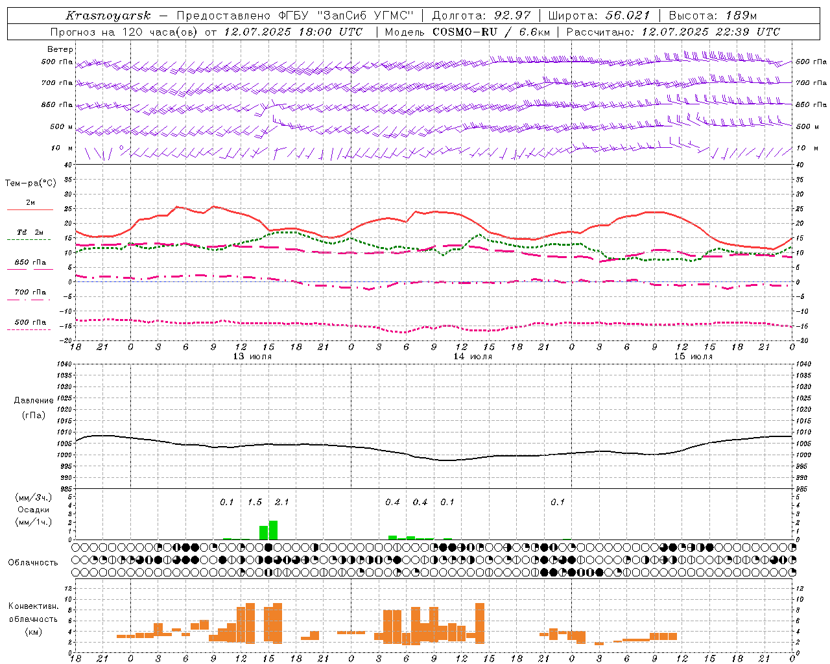Image resolution: width=830 pixels, height=664 pixels.
Task: Click the "Долгота: 92.97" header field
Action: [481, 16]
